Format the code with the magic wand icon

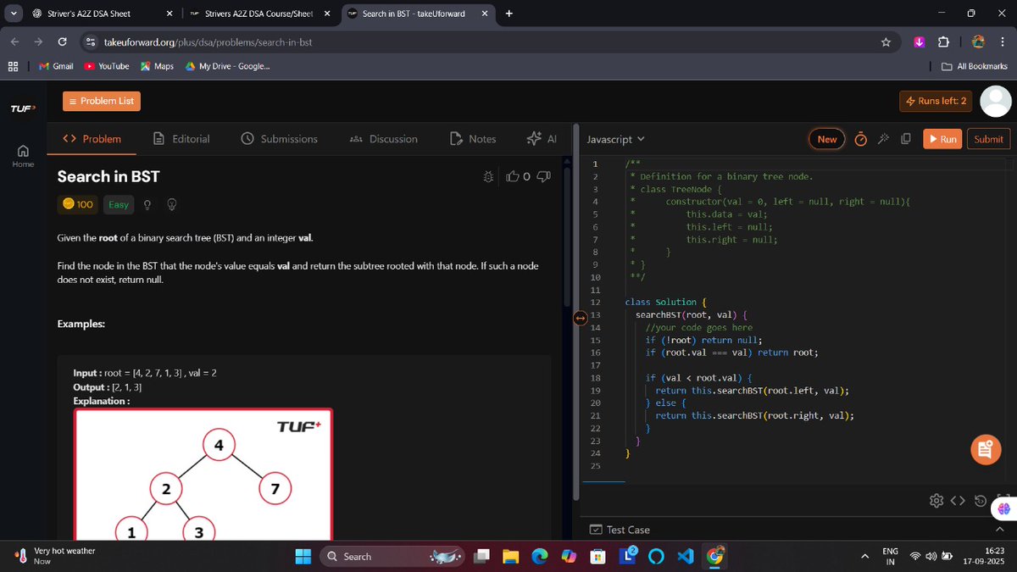[884, 139]
